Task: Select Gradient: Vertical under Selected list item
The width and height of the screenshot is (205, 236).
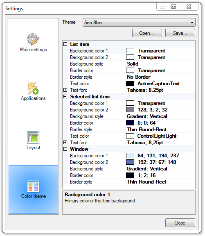Action: [147, 116]
